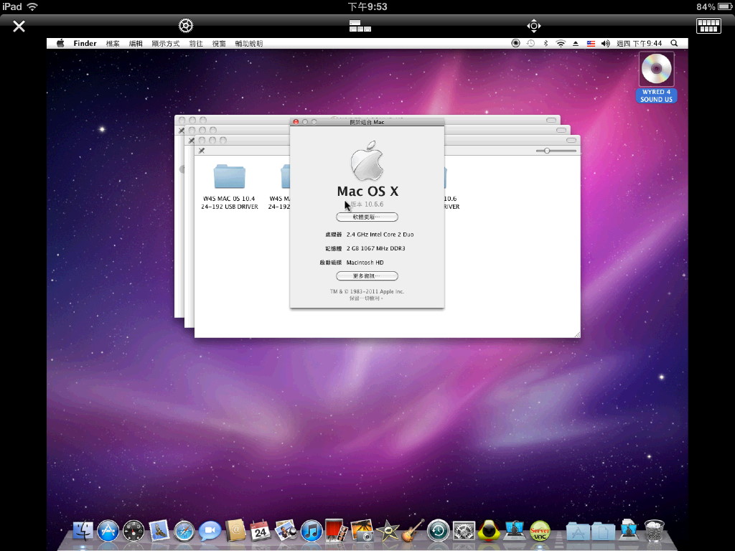The width and height of the screenshot is (735, 551).
Task: Open the remote app gear settings
Action: (186, 26)
